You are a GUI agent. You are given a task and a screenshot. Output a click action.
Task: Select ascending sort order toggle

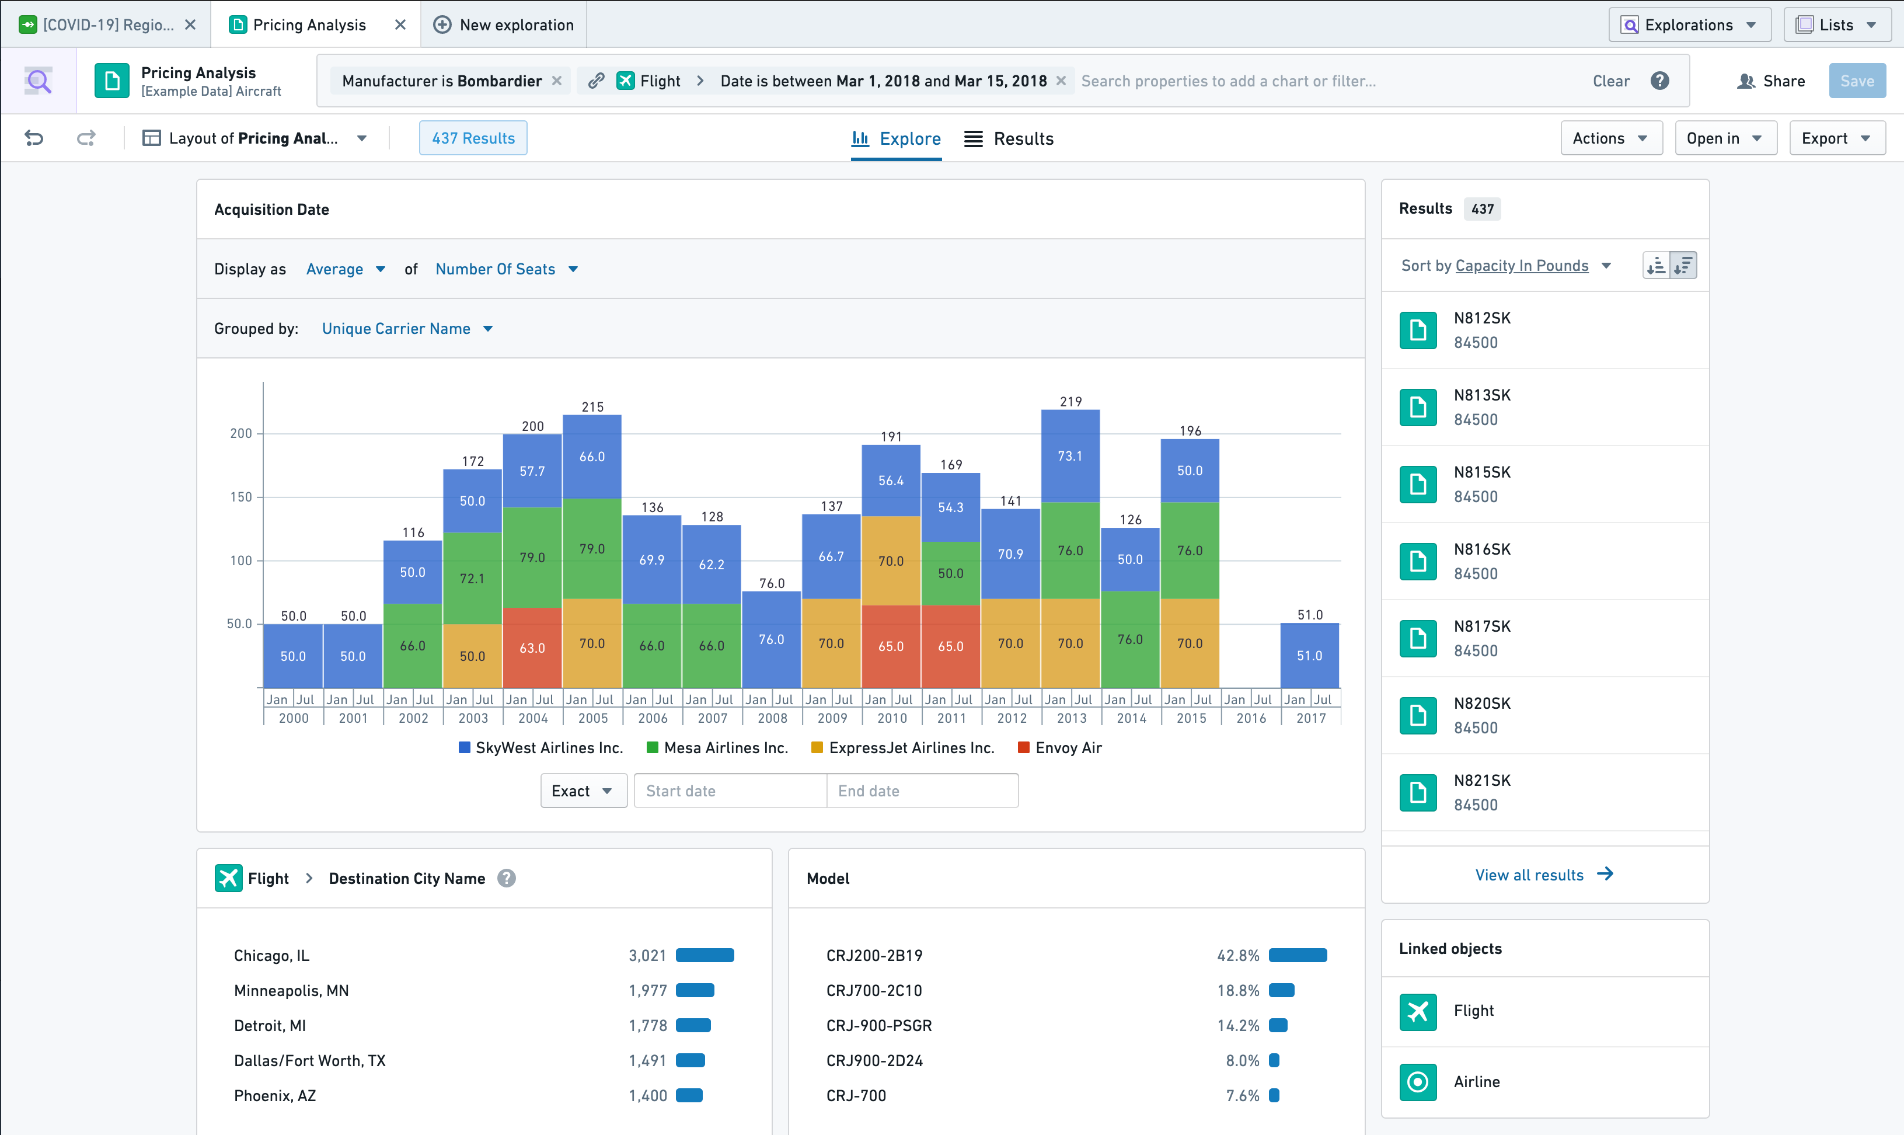pos(1657,266)
